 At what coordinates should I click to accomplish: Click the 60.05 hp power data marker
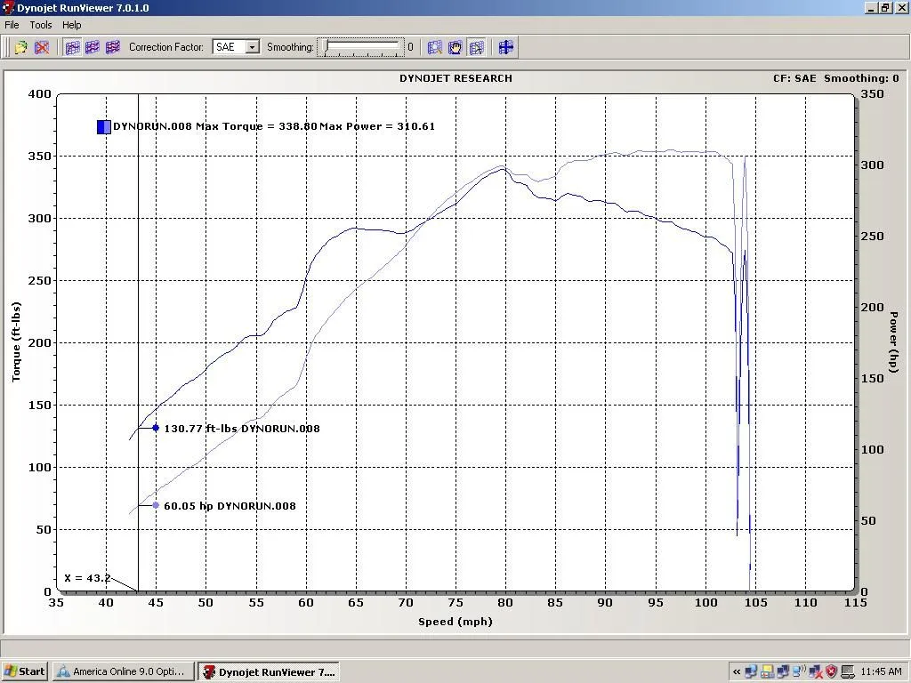click(x=156, y=505)
